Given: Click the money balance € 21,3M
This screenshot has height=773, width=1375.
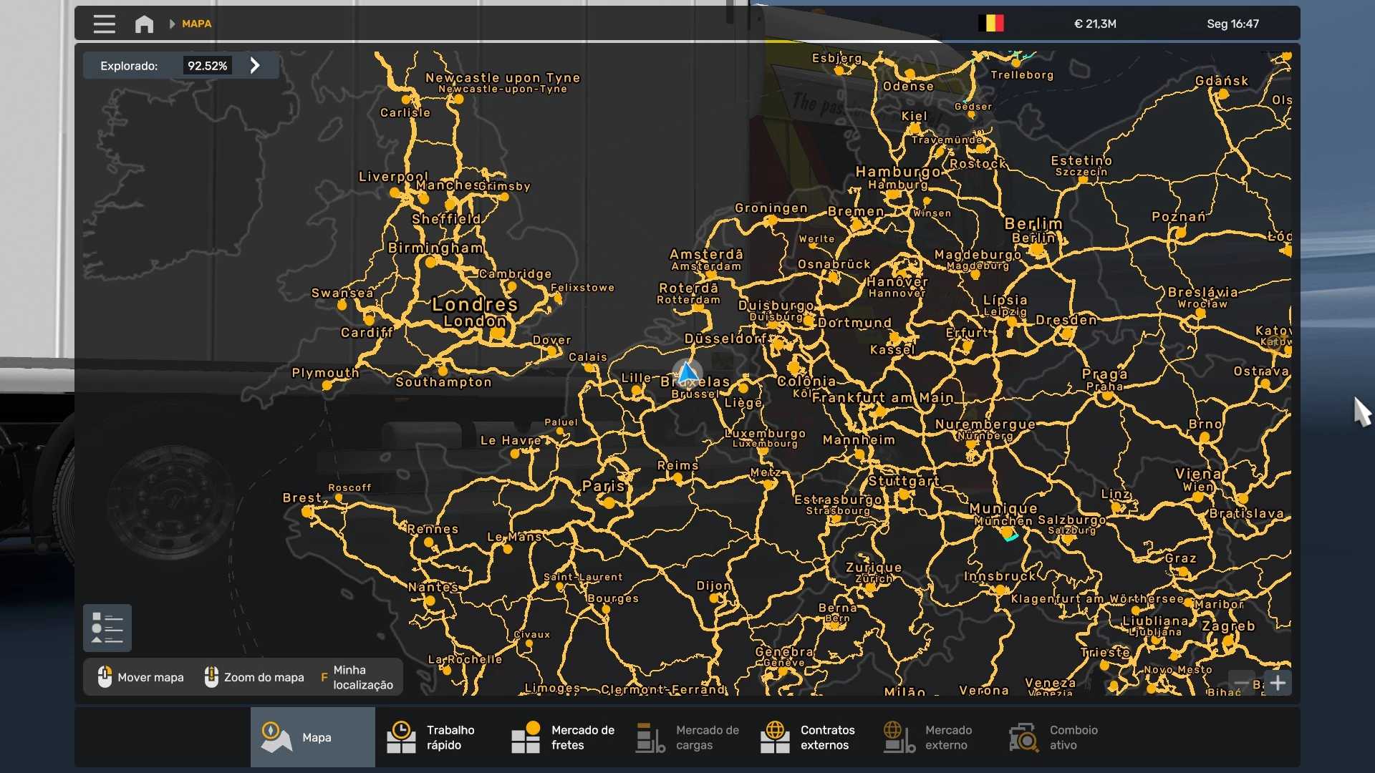Looking at the screenshot, I should (x=1095, y=24).
